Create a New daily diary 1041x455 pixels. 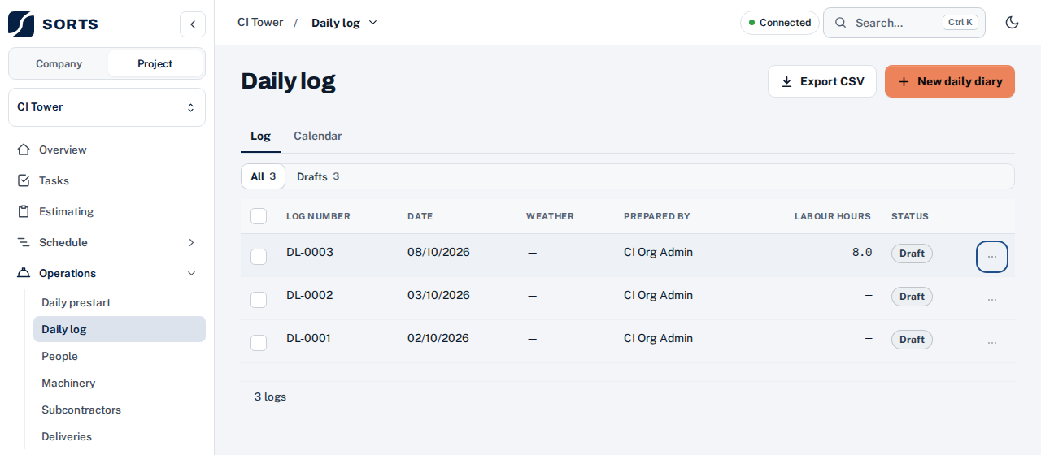(950, 81)
